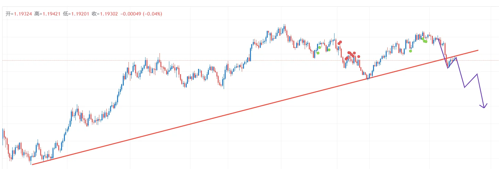This screenshot has height=169, width=499.
Task: Click the (−0.04%) percentage change text
Action: pyautogui.click(x=153, y=14)
